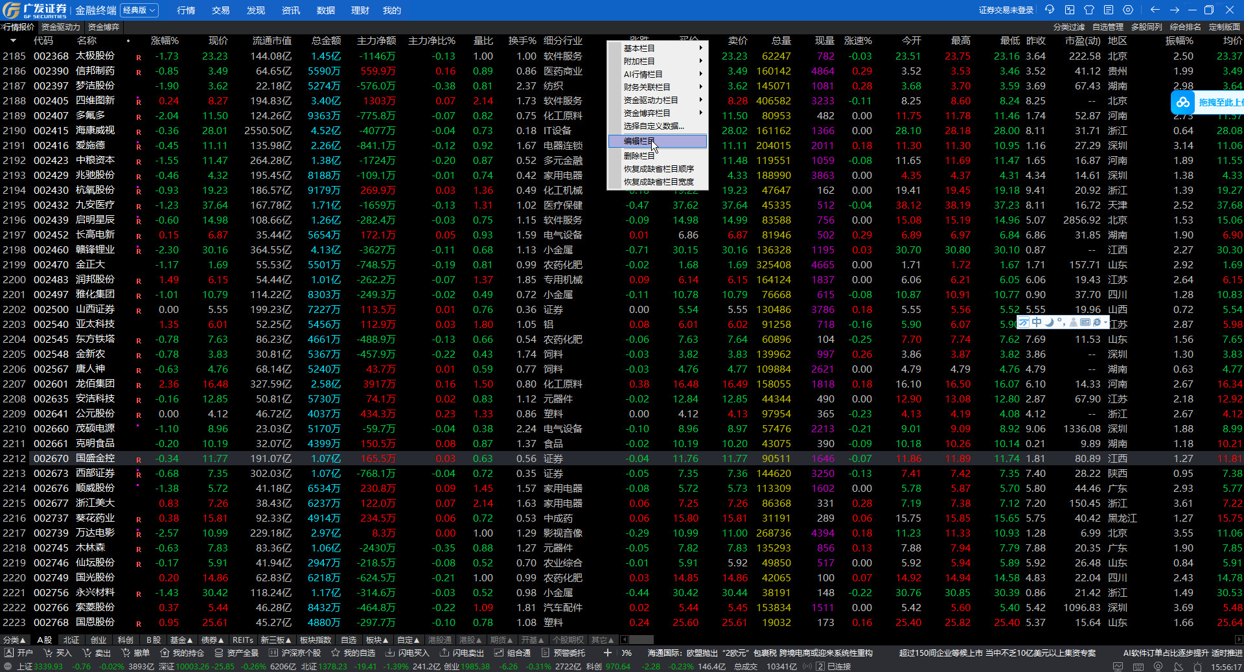This screenshot has width=1244, height=672.
Task: Click 证券交易未登录 login link
Action: tap(1006, 10)
